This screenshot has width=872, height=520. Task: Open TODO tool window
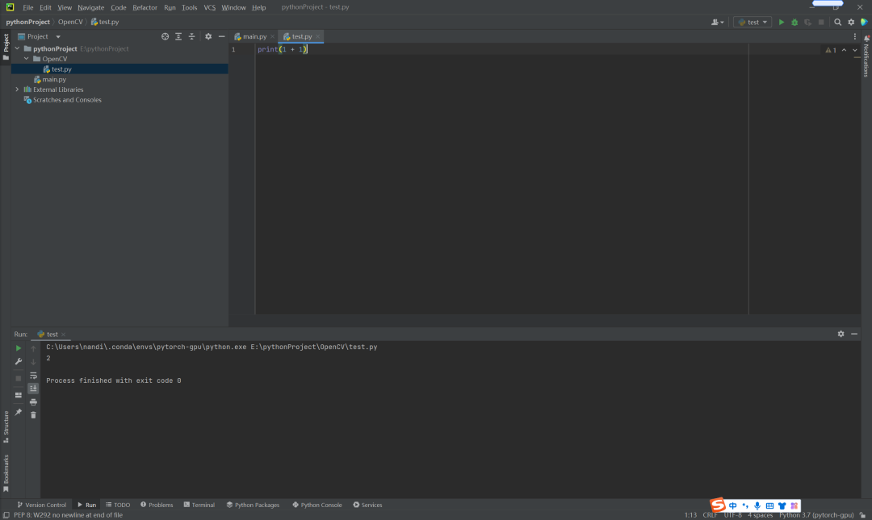click(118, 505)
